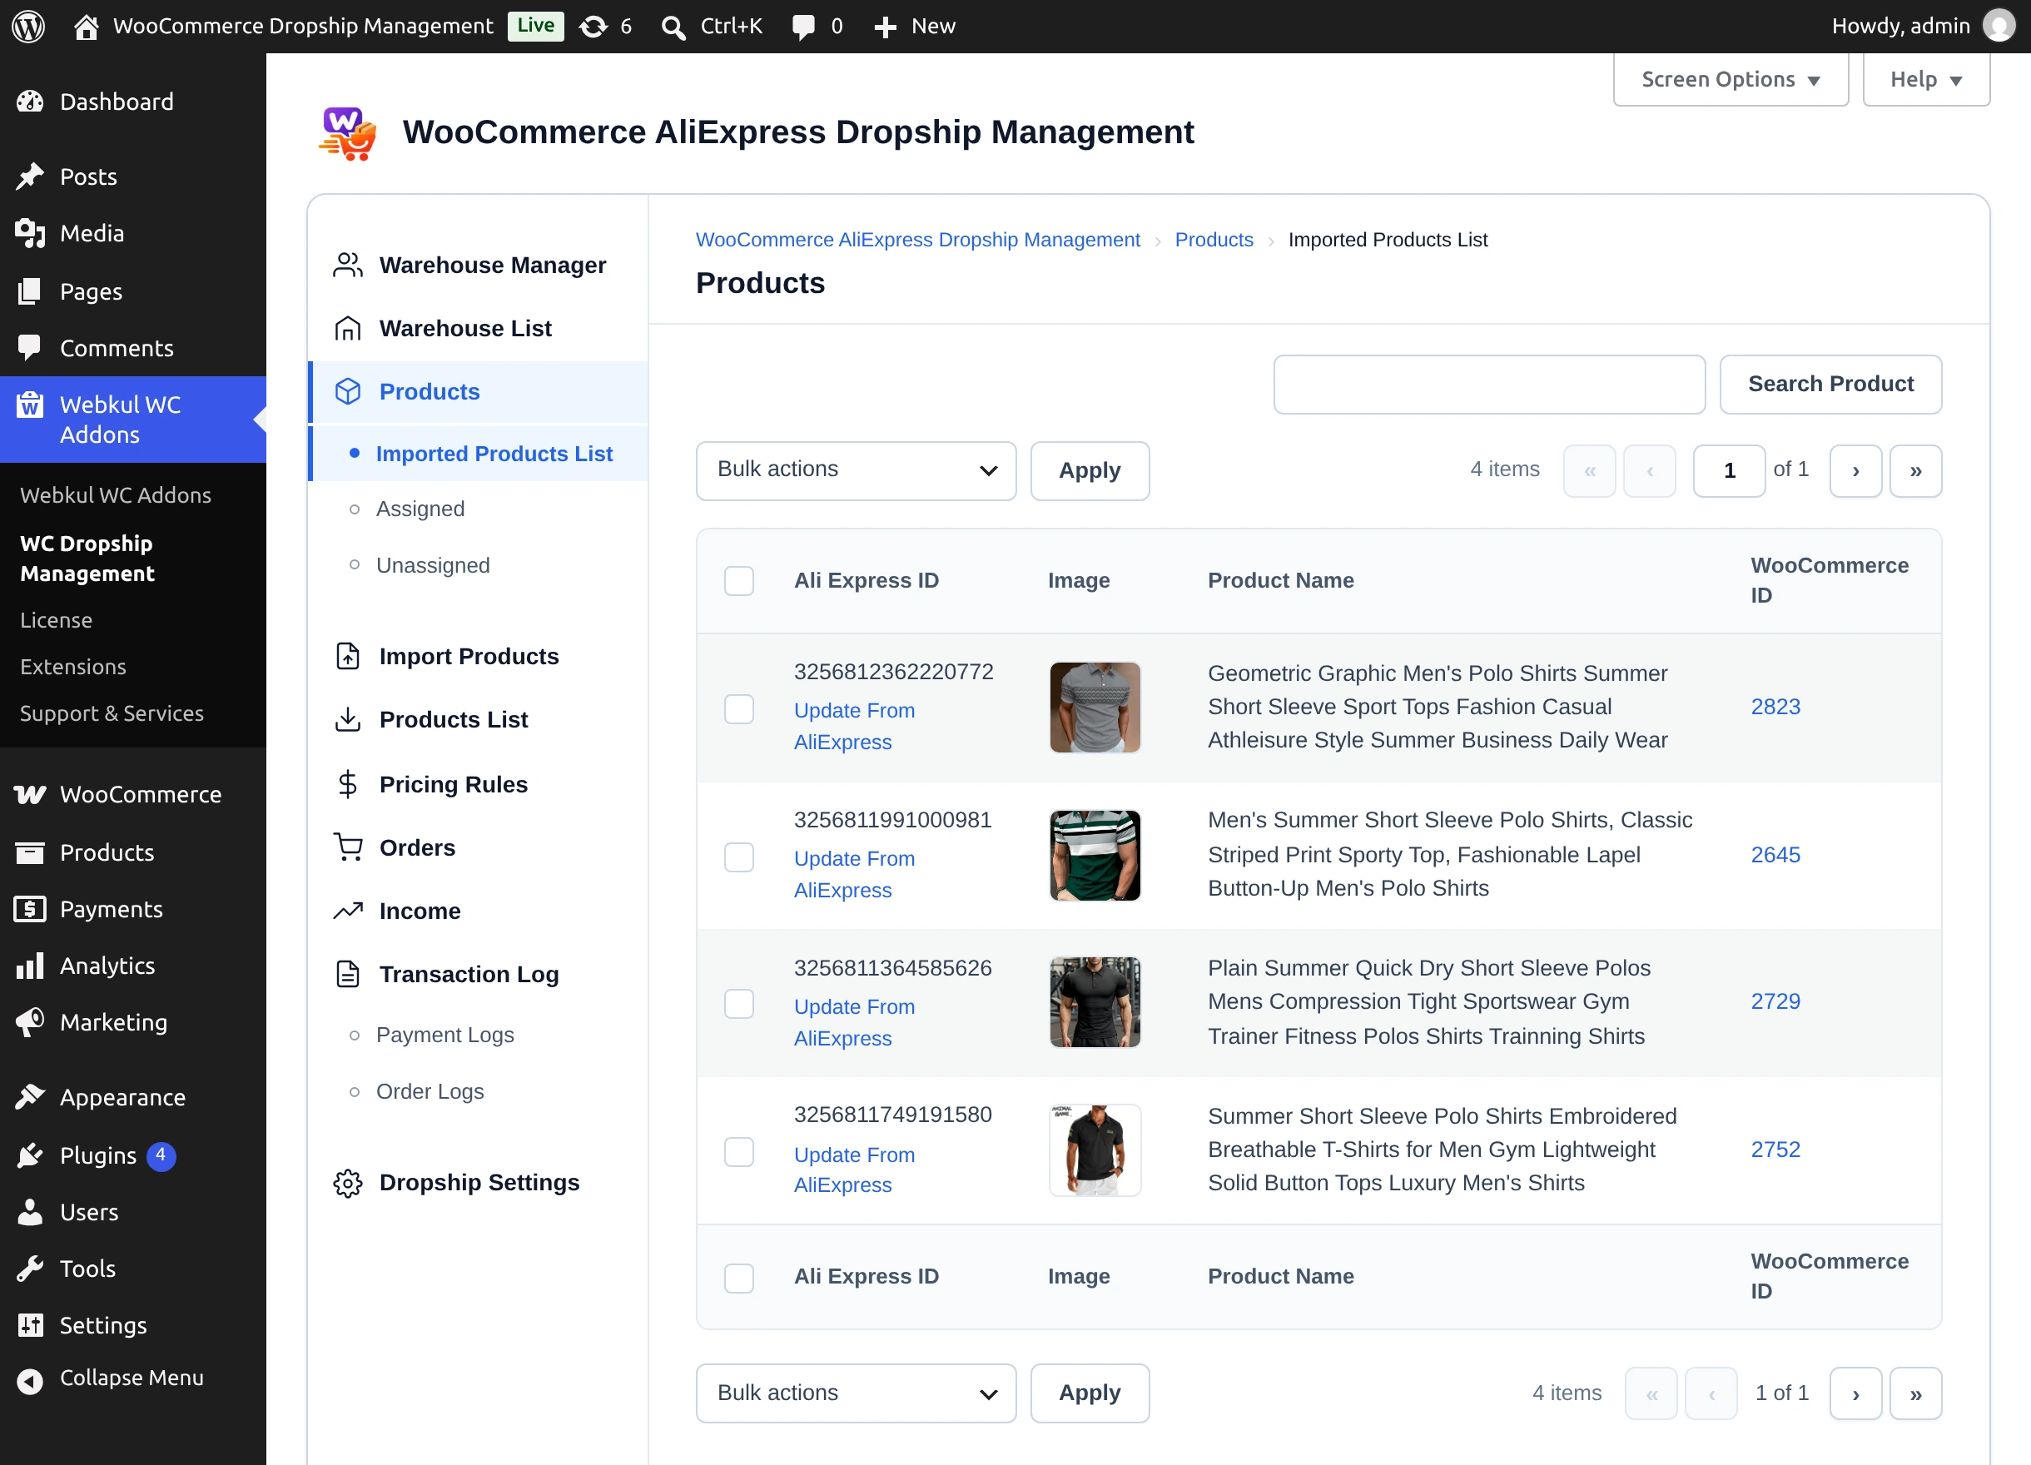Click the Analytics bar chart icon
2031x1465 pixels.
click(31, 966)
